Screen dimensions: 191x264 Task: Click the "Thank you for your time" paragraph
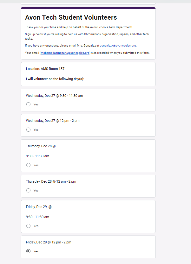[78, 27]
